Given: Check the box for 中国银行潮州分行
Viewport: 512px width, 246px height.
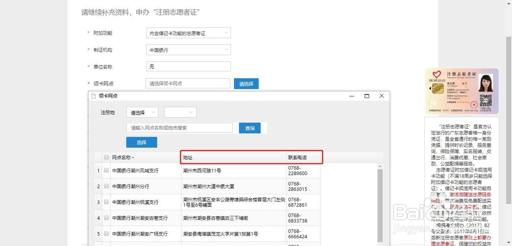Looking at the screenshot, I should click(x=106, y=186).
